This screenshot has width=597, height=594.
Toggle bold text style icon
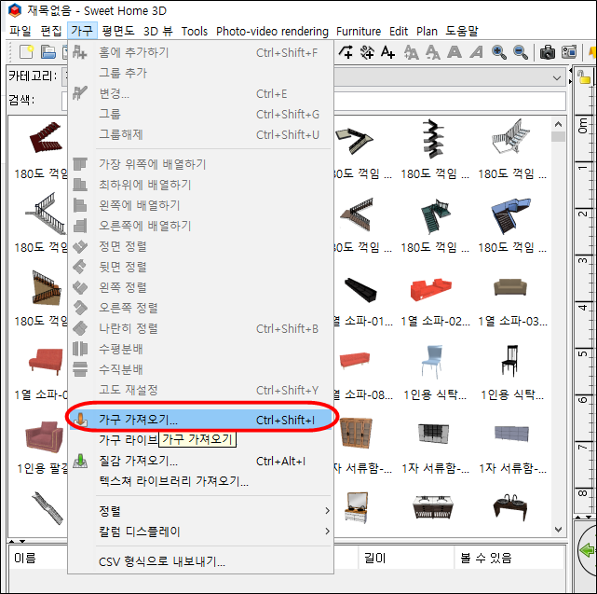455,52
